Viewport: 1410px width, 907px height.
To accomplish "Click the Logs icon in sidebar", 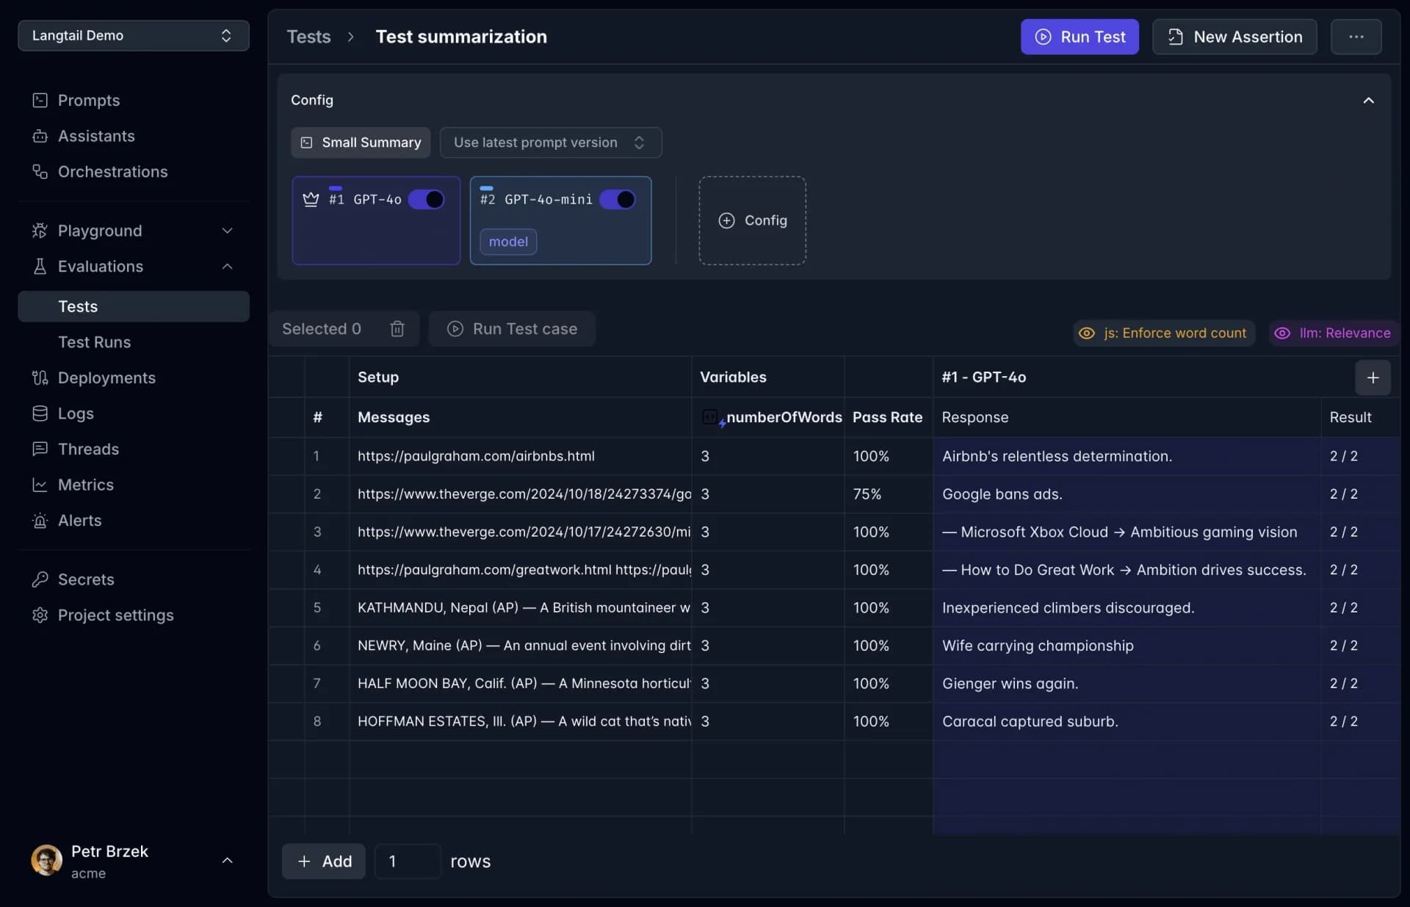I will [40, 413].
